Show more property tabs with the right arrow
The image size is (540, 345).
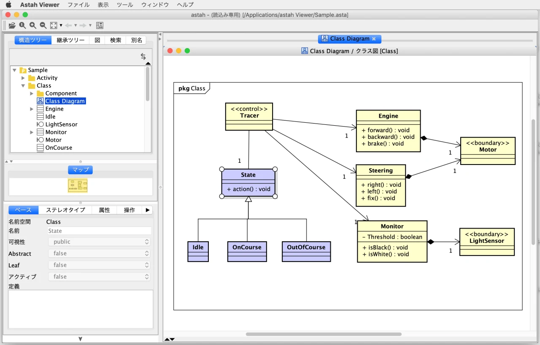tap(147, 210)
